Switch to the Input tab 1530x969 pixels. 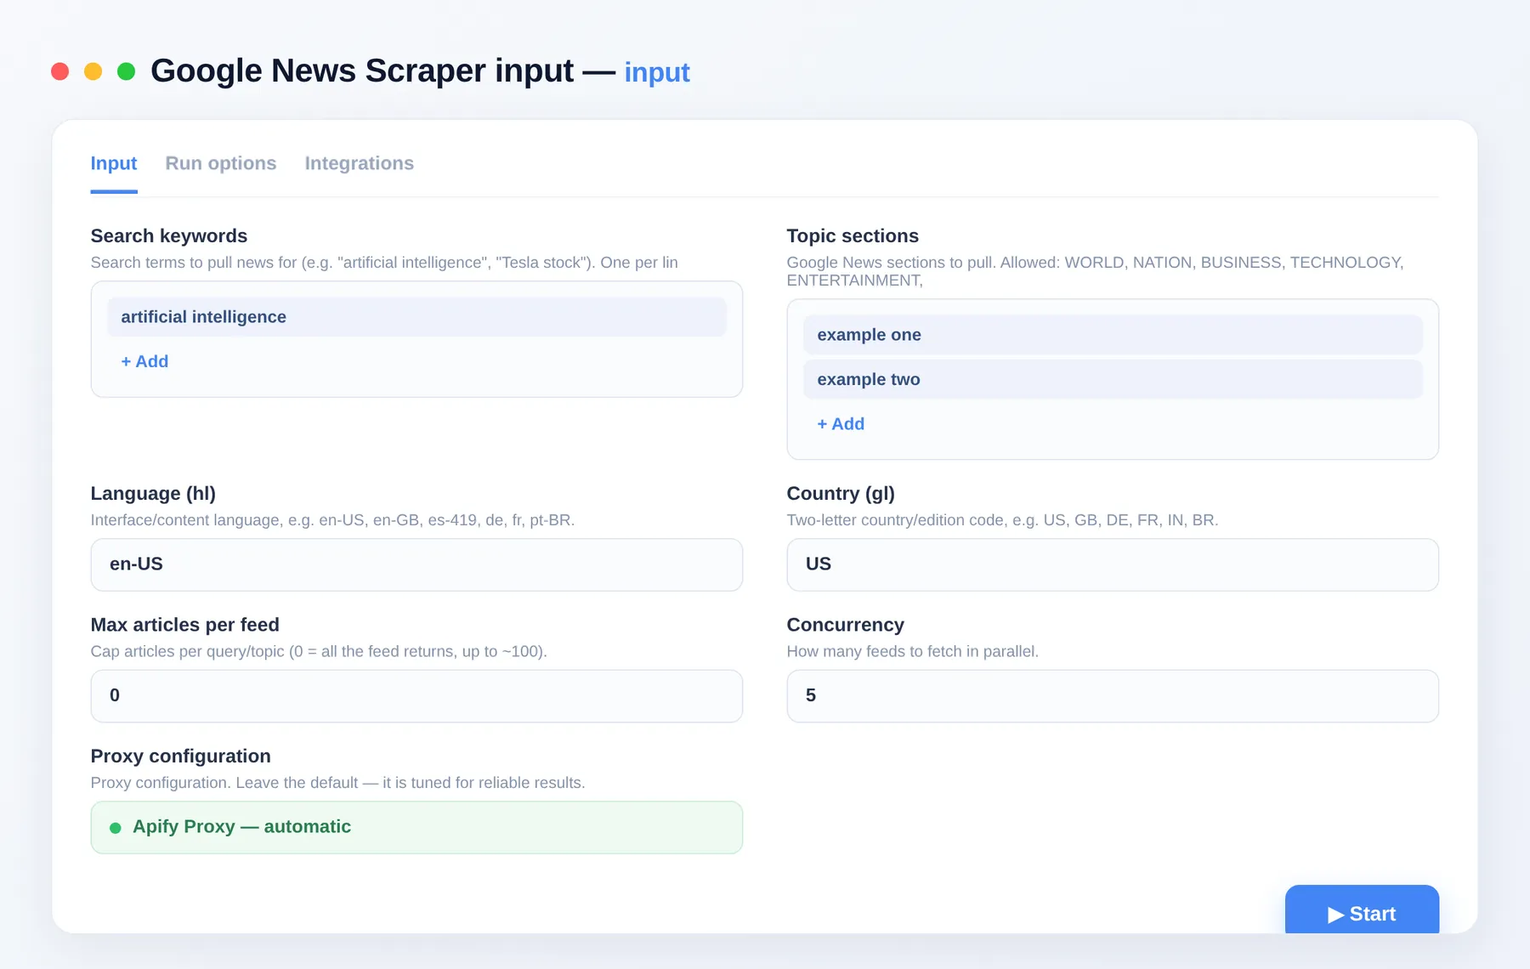coord(114,163)
